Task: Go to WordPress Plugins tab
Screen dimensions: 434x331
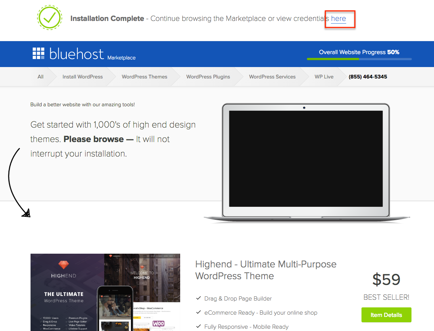Action: tap(208, 77)
